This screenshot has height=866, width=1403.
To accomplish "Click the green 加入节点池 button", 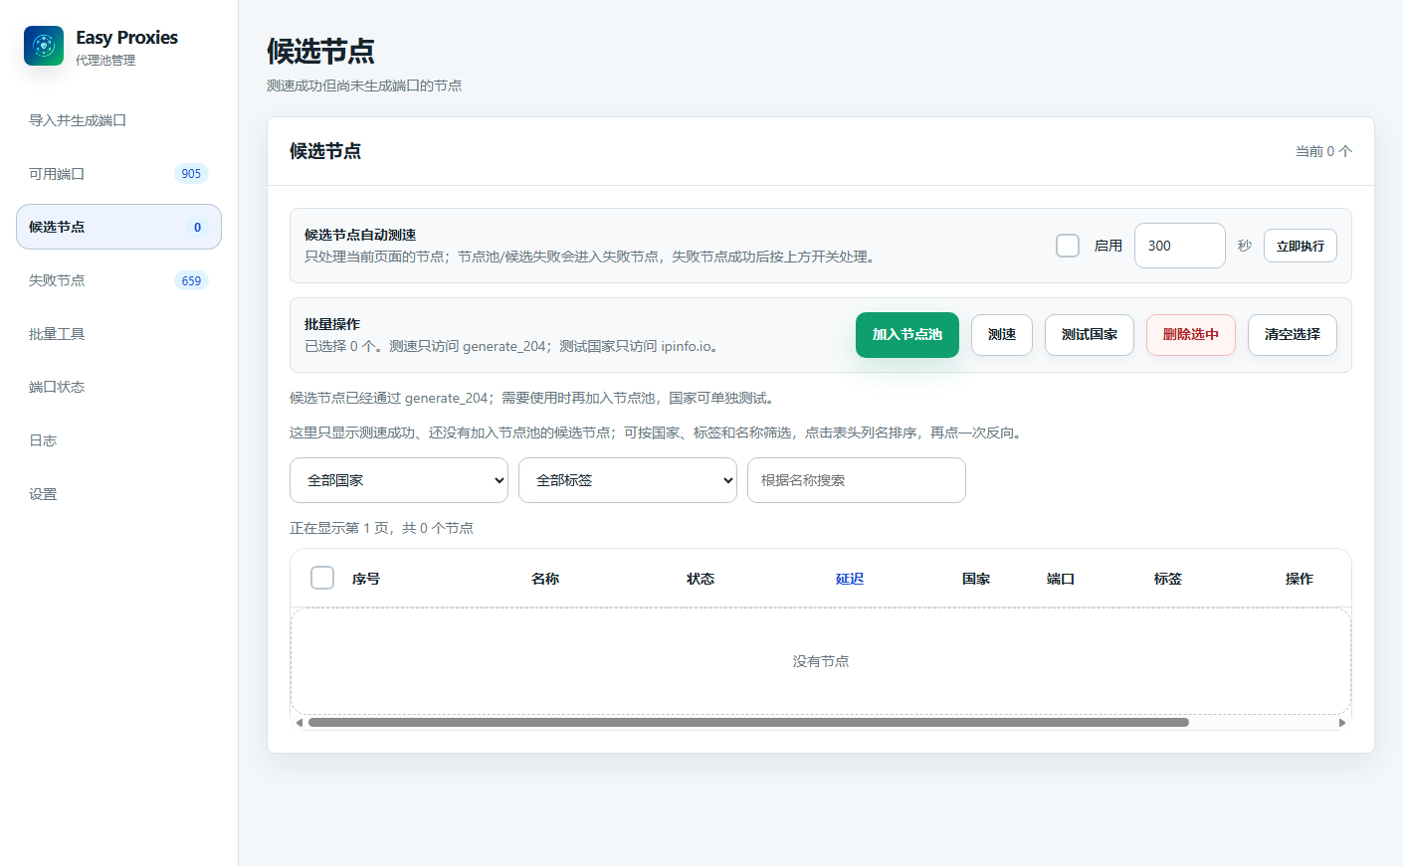I will [907, 335].
